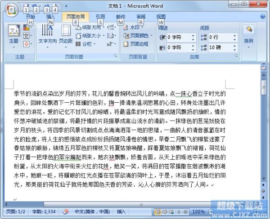The image size is (270, 219).
Task: Open the hyphenation bc icon
Action: click(110, 44)
